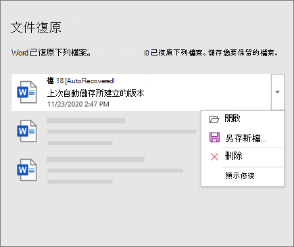Select the 刪除 menu entry
This screenshot has width=294, height=247.
(233, 156)
